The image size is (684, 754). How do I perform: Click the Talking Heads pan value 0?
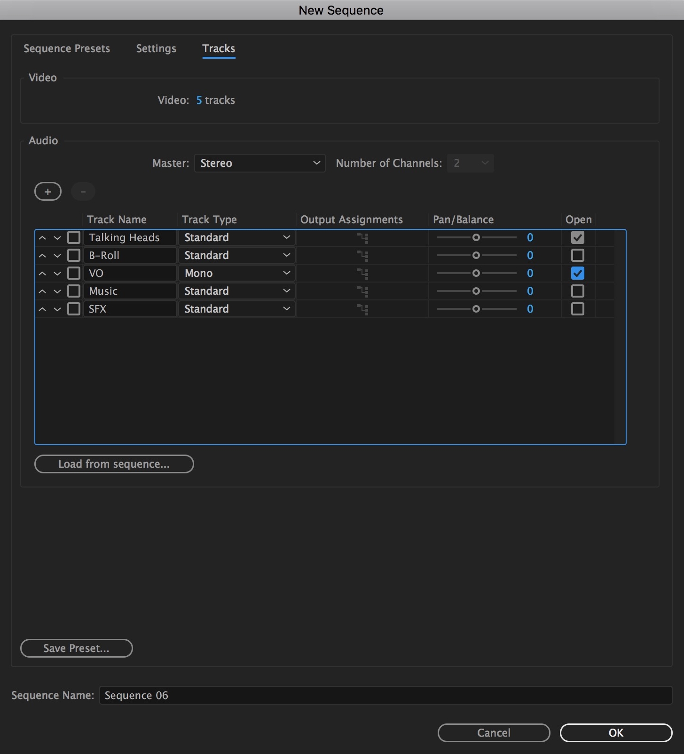(530, 237)
